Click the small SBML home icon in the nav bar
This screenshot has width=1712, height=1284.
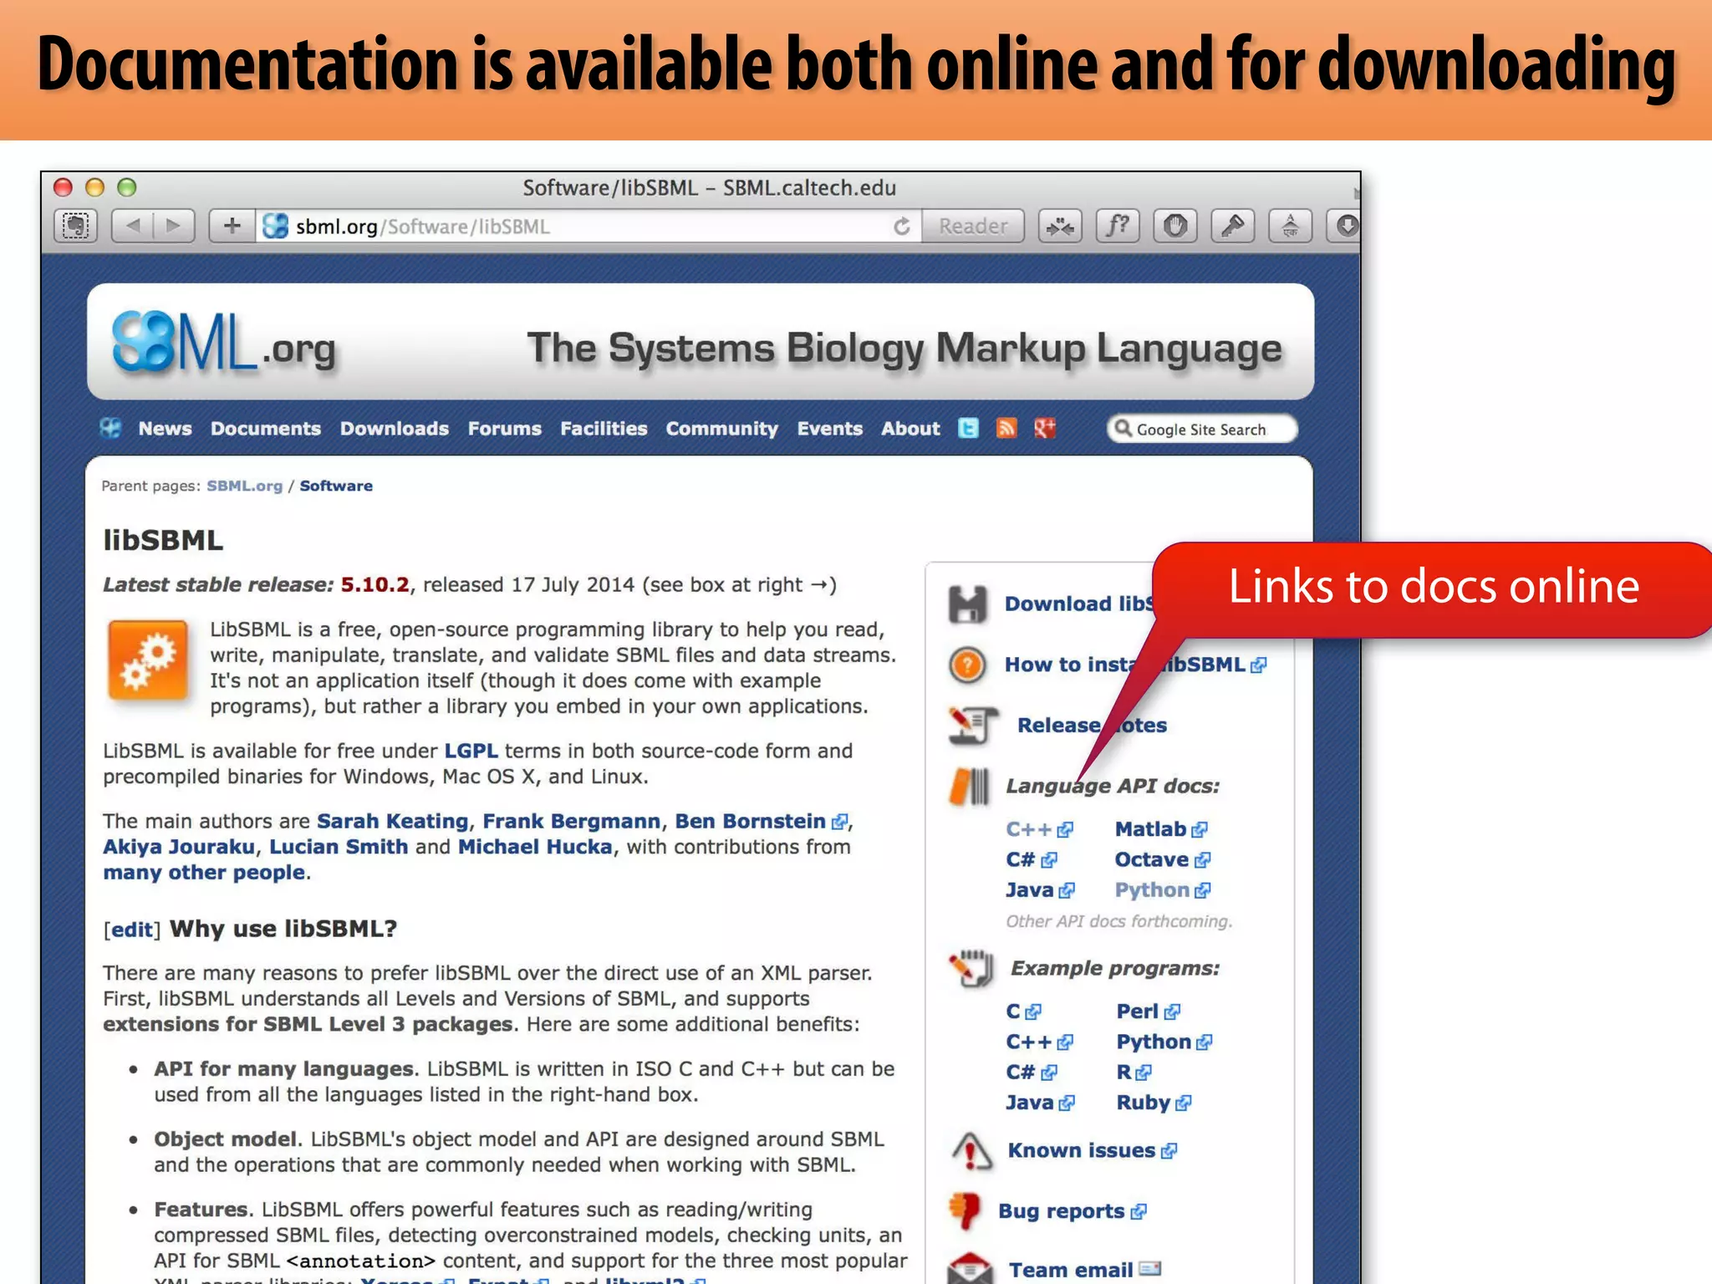pos(110,428)
